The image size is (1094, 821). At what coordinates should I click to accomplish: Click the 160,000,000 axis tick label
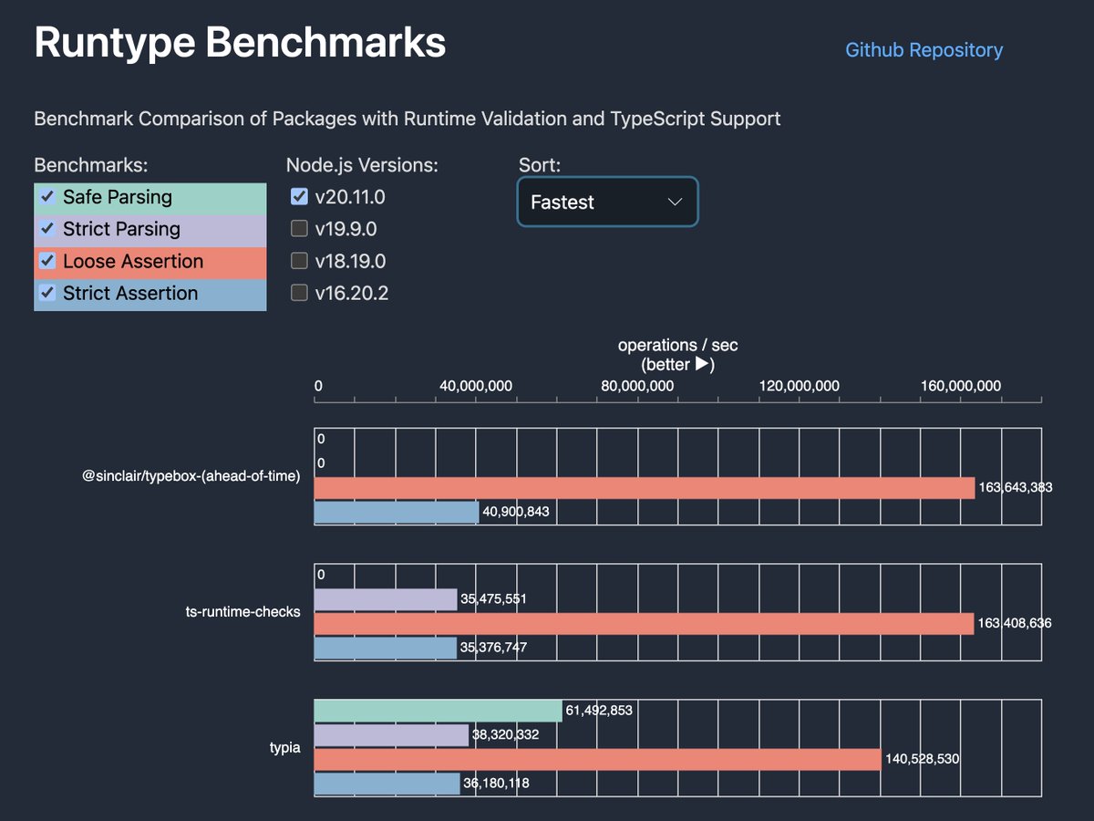(961, 386)
